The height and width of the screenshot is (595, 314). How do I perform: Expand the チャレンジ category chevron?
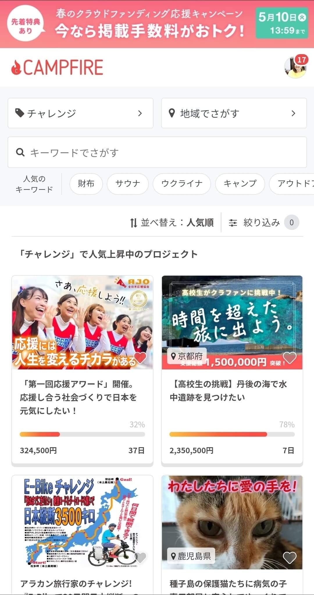click(140, 113)
